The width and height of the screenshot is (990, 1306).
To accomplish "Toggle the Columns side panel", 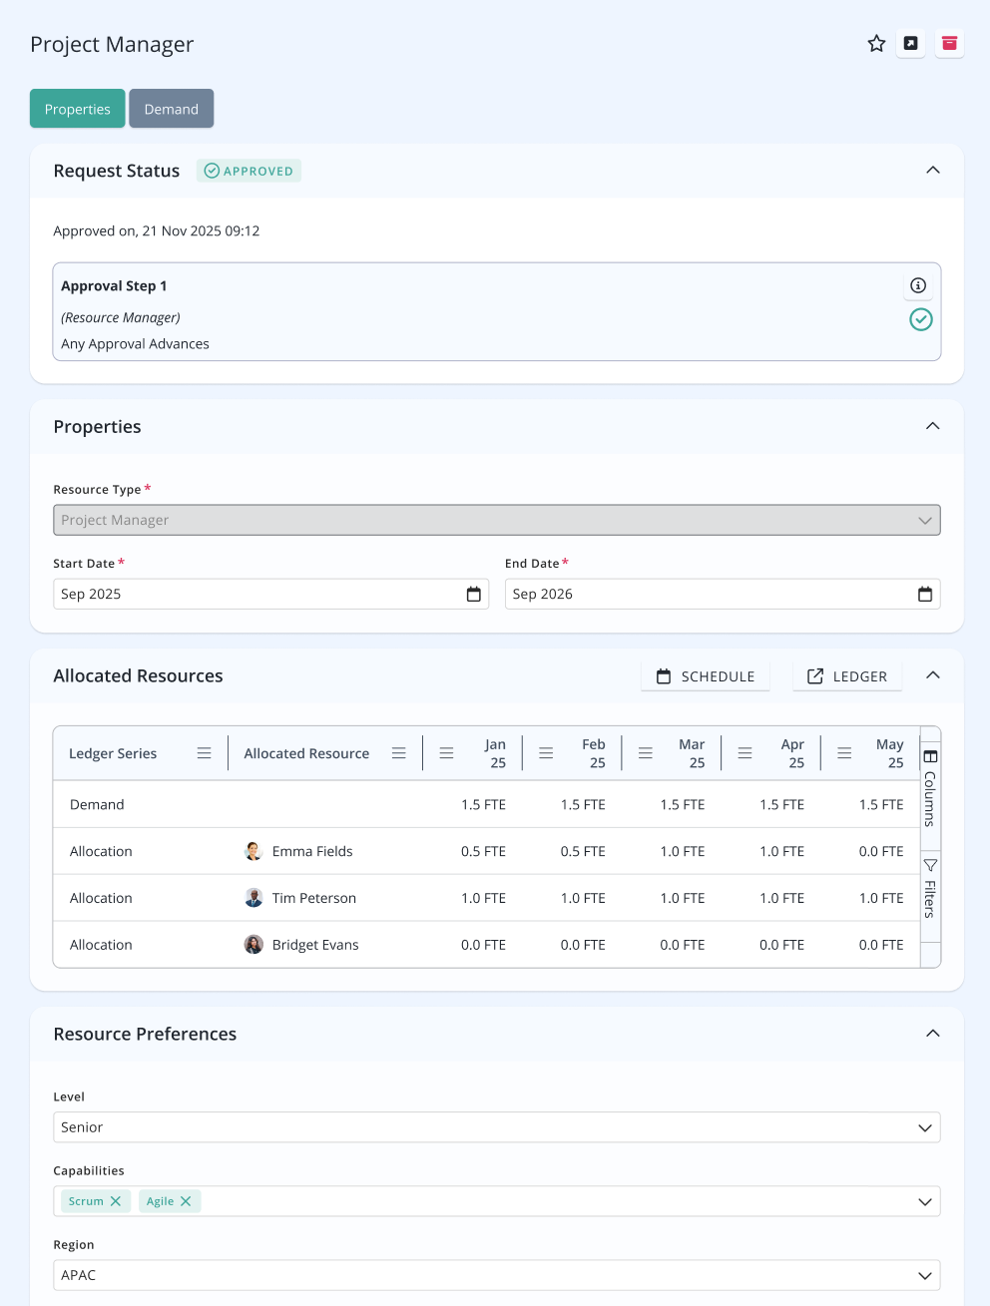I will click(x=930, y=786).
